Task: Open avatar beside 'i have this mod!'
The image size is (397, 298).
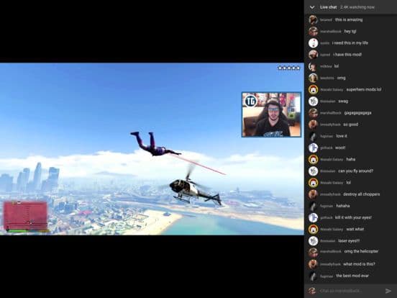Action: click(x=313, y=55)
